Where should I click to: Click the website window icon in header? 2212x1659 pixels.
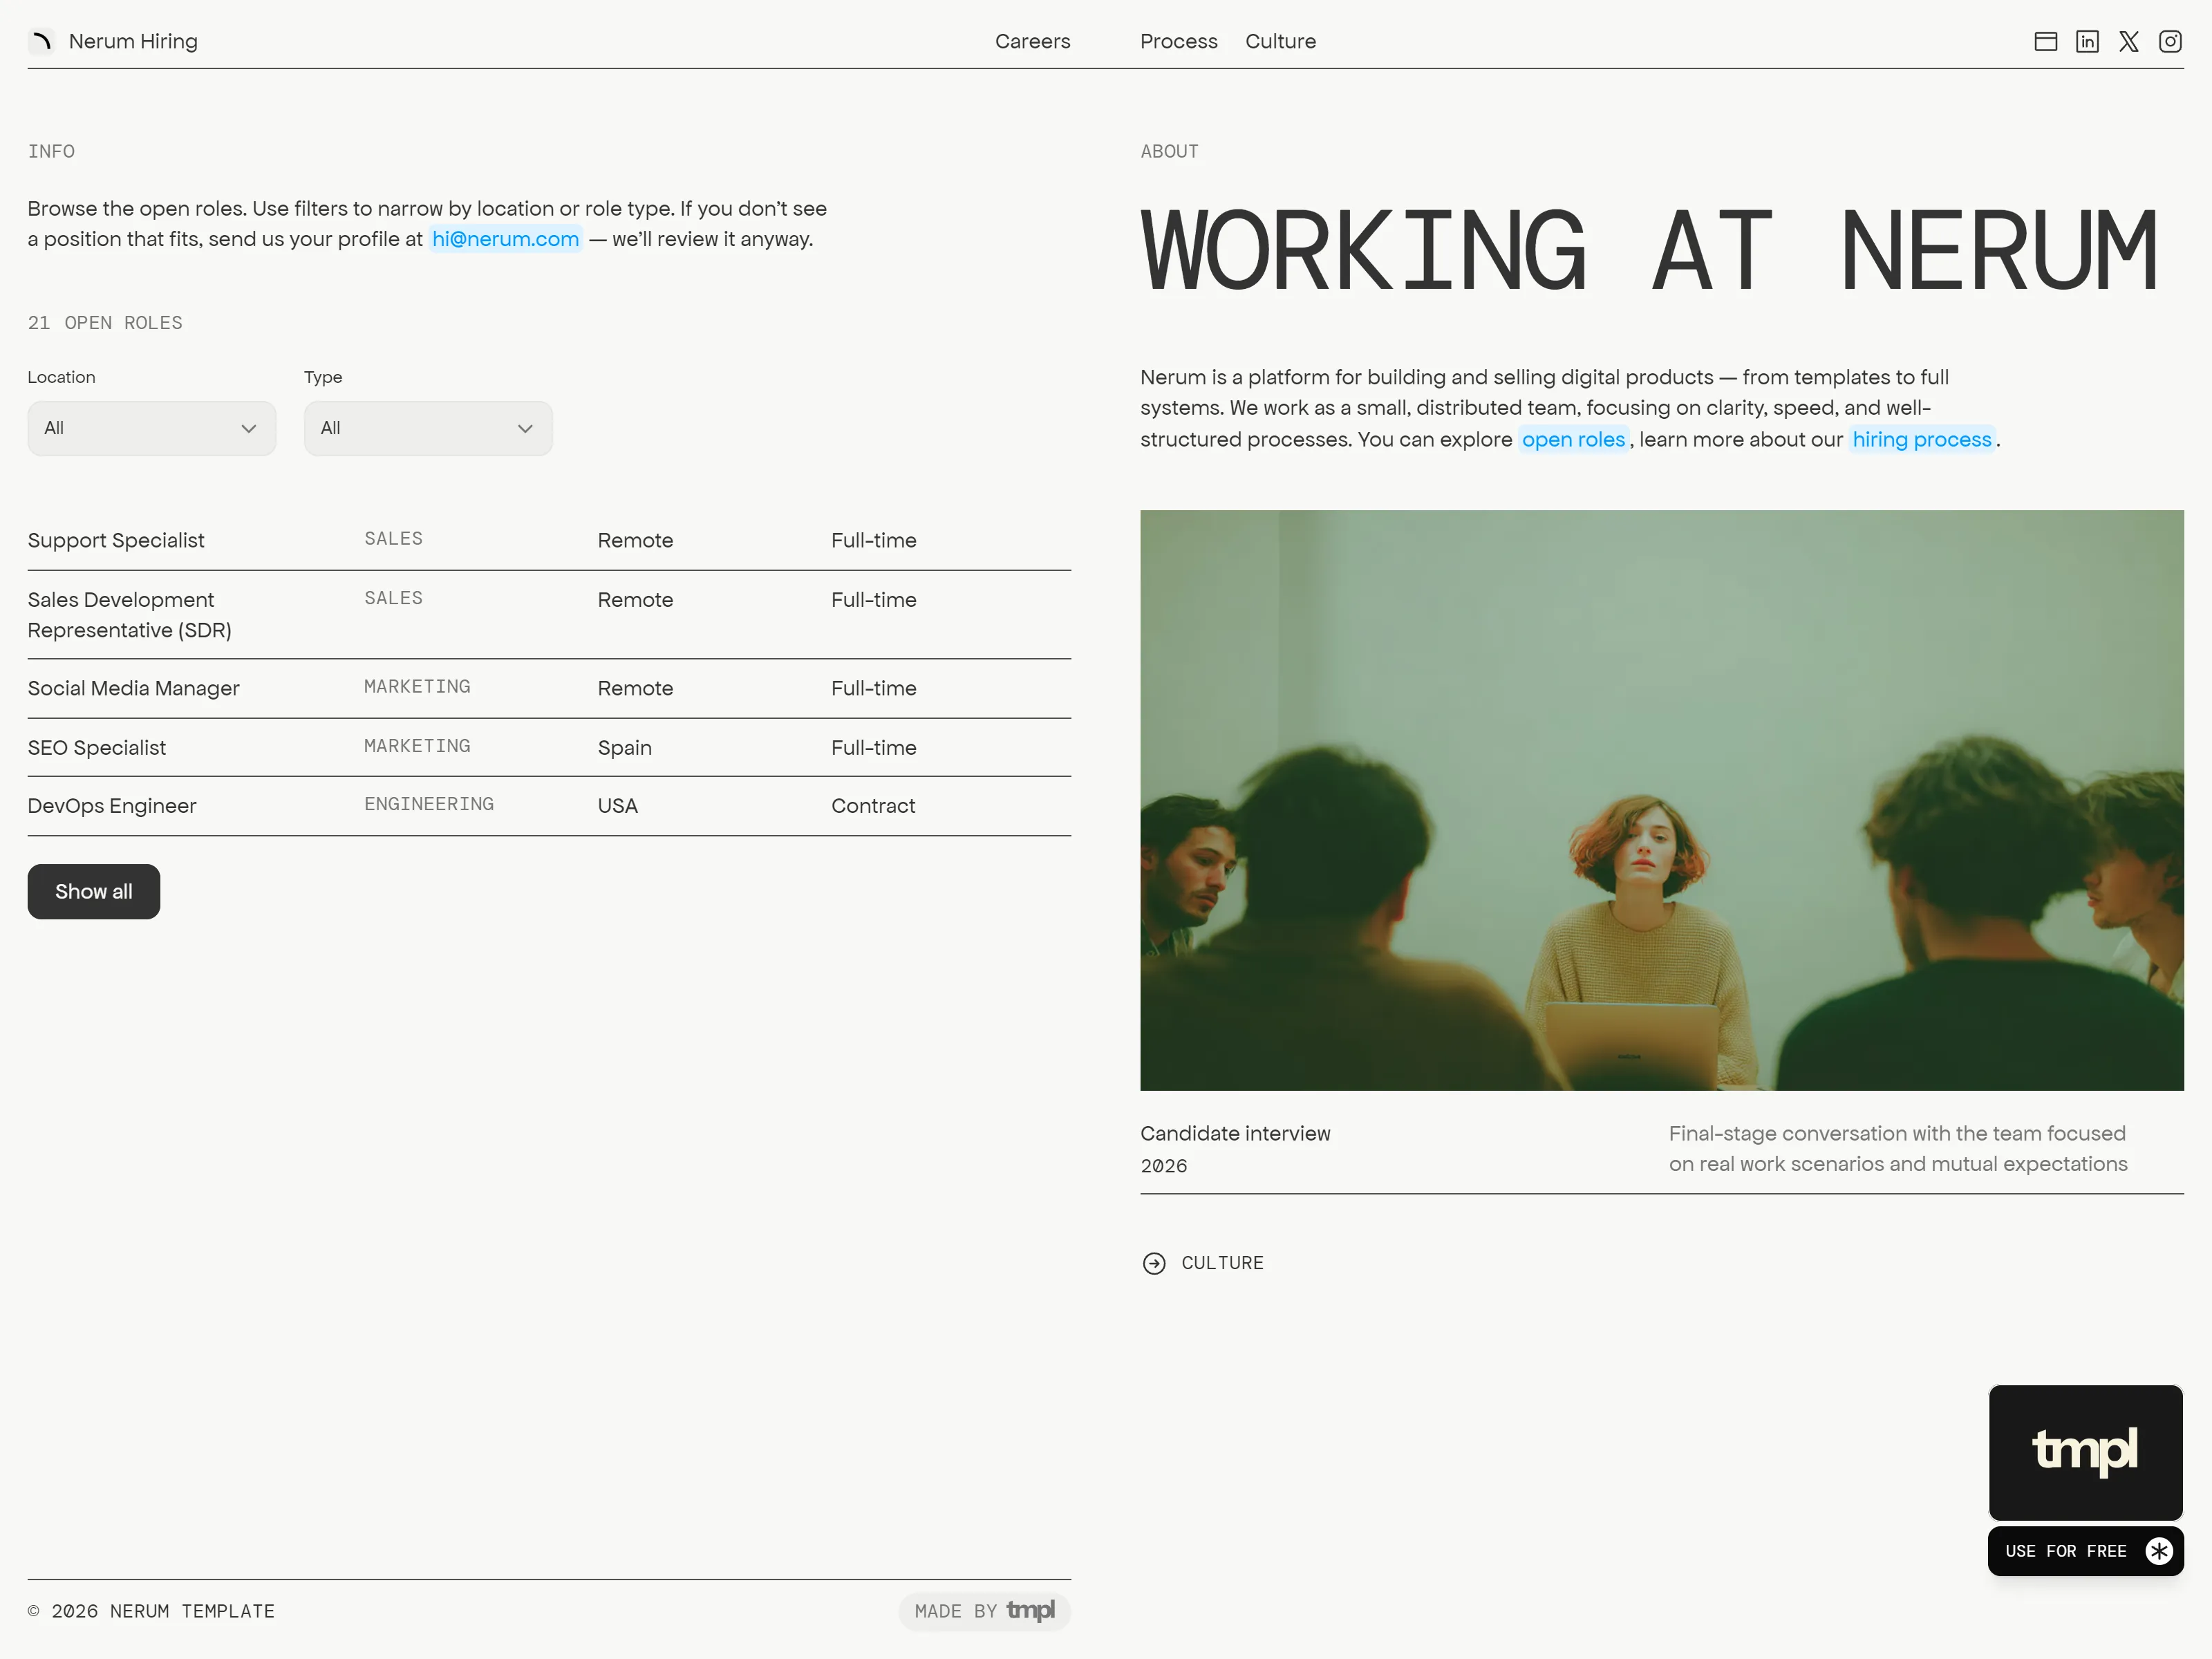click(2046, 41)
